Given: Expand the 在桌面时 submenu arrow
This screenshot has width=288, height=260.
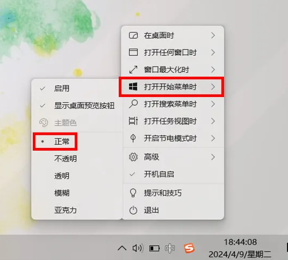Looking at the screenshot, I should pyautogui.click(x=213, y=35).
